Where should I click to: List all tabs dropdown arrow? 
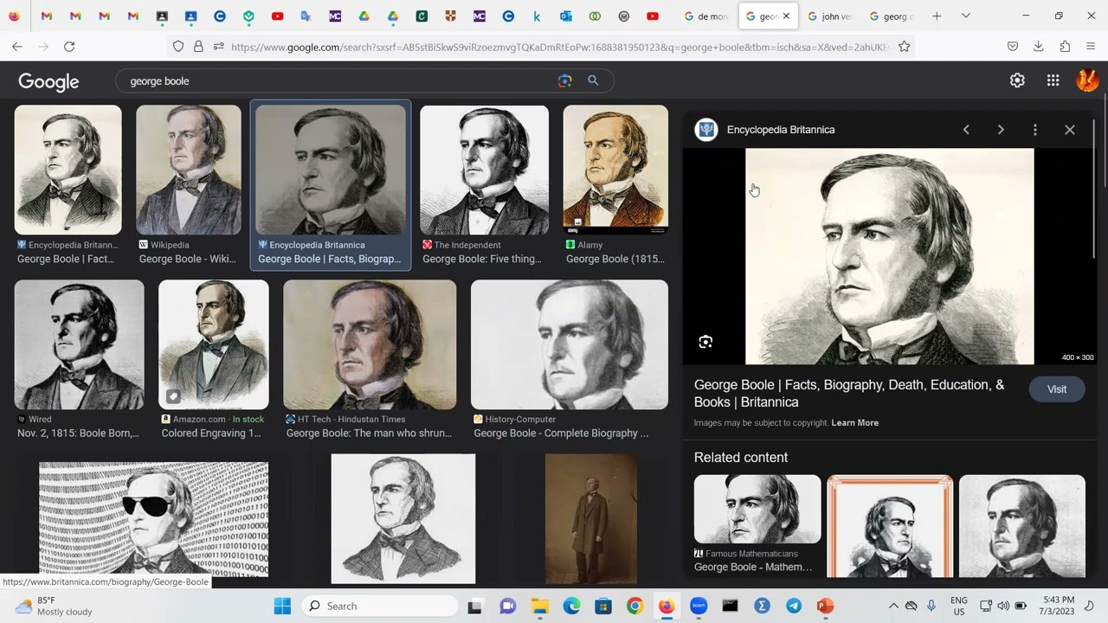[x=966, y=16]
